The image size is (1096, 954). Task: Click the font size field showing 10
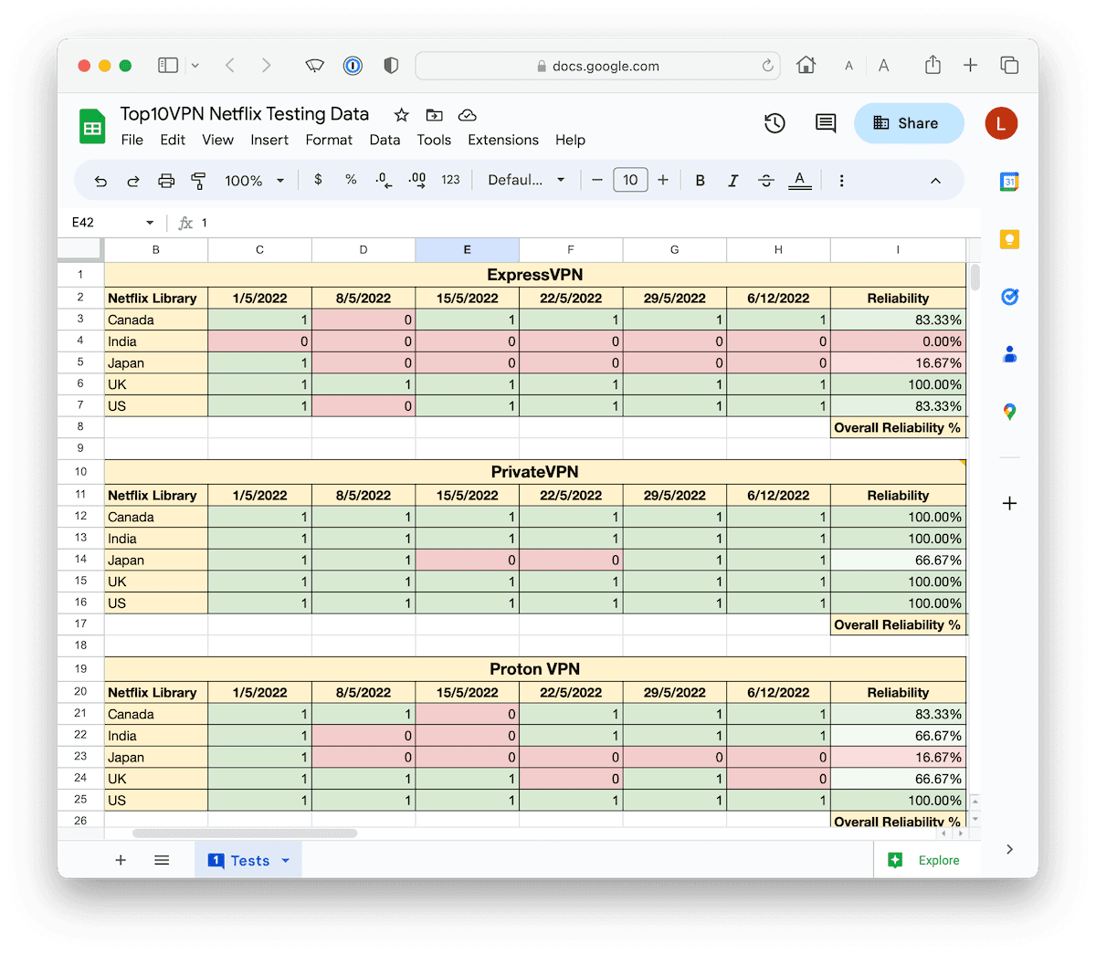pyautogui.click(x=630, y=180)
